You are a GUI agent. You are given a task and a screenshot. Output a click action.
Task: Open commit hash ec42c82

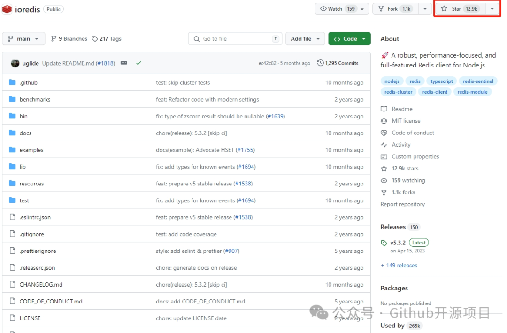point(268,63)
